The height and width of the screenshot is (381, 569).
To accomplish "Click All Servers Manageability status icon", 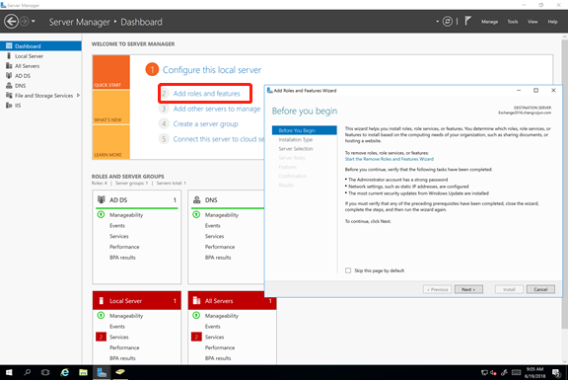I will 196,315.
